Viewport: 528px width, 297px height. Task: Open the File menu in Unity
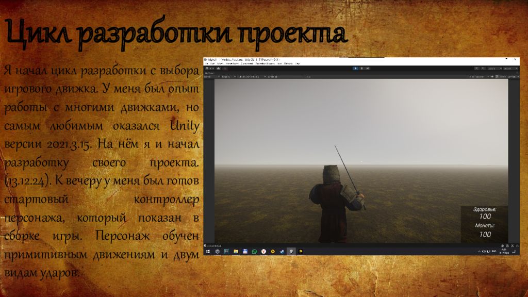(206, 63)
